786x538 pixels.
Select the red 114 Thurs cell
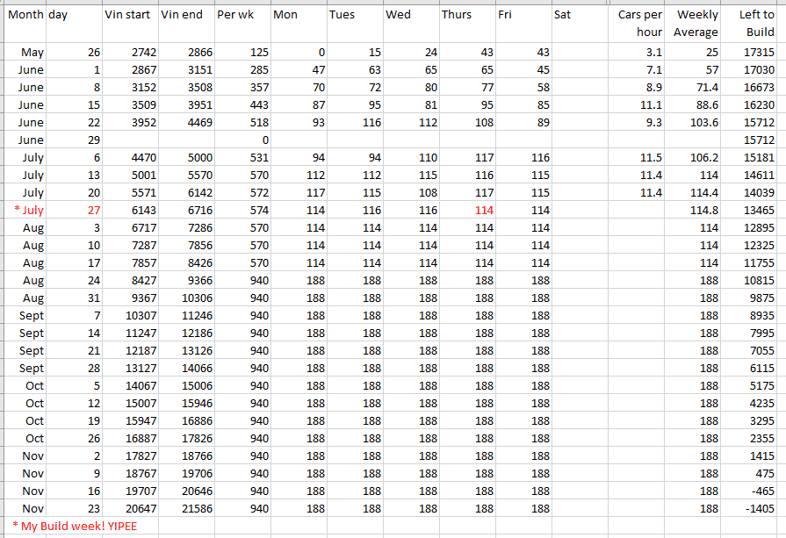coord(482,211)
